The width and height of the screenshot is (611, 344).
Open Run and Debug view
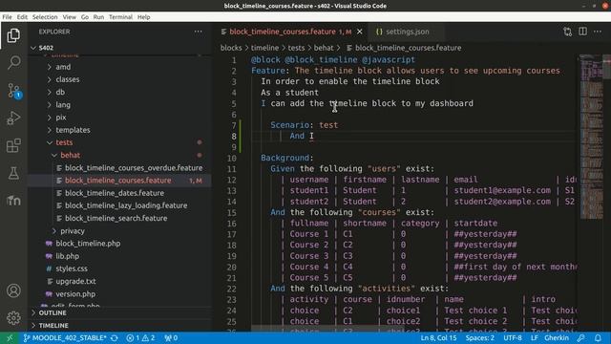(x=13, y=118)
